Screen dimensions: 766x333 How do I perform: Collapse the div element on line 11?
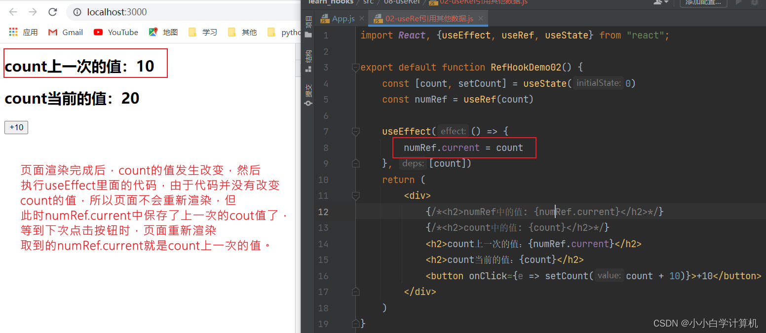(355, 196)
